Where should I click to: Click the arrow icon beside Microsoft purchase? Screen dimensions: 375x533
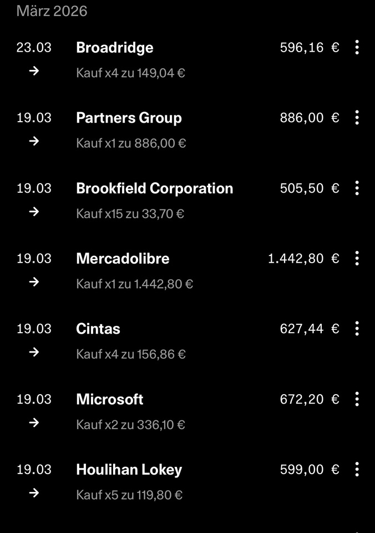click(34, 423)
